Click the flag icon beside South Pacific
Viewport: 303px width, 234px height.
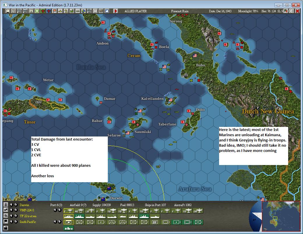(6, 221)
